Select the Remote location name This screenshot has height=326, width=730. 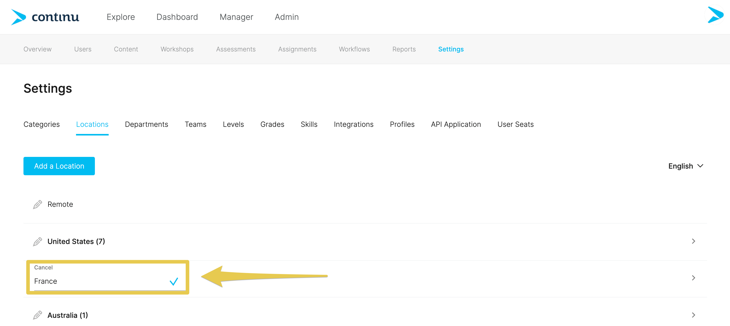coord(60,204)
